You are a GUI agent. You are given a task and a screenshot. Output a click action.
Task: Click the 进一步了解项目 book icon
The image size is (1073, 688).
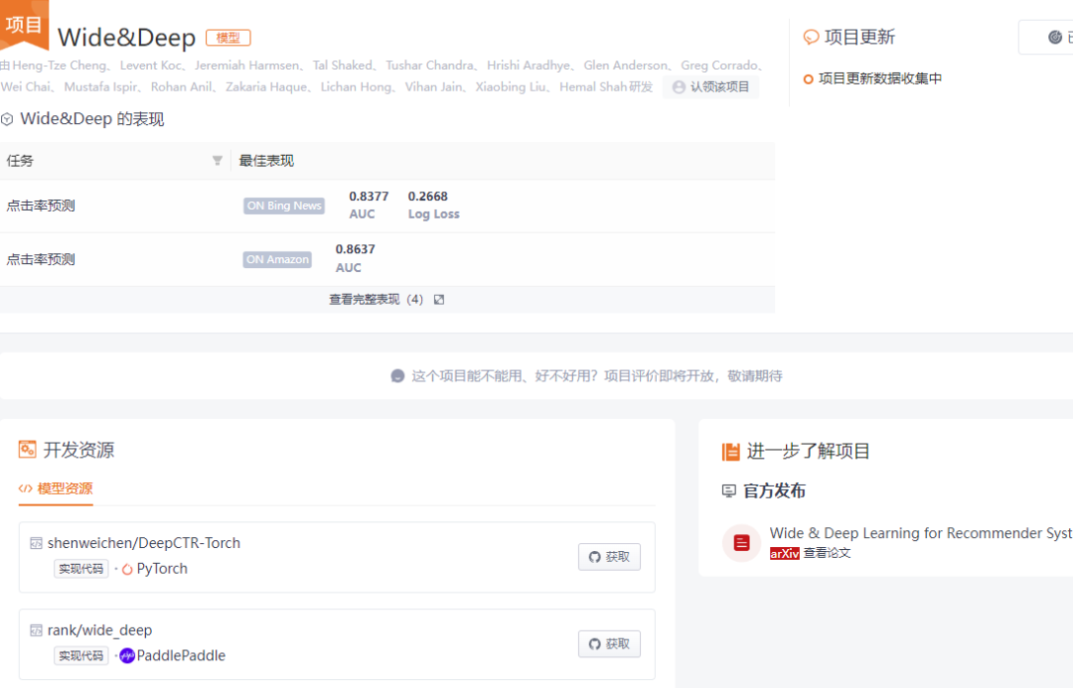click(731, 452)
